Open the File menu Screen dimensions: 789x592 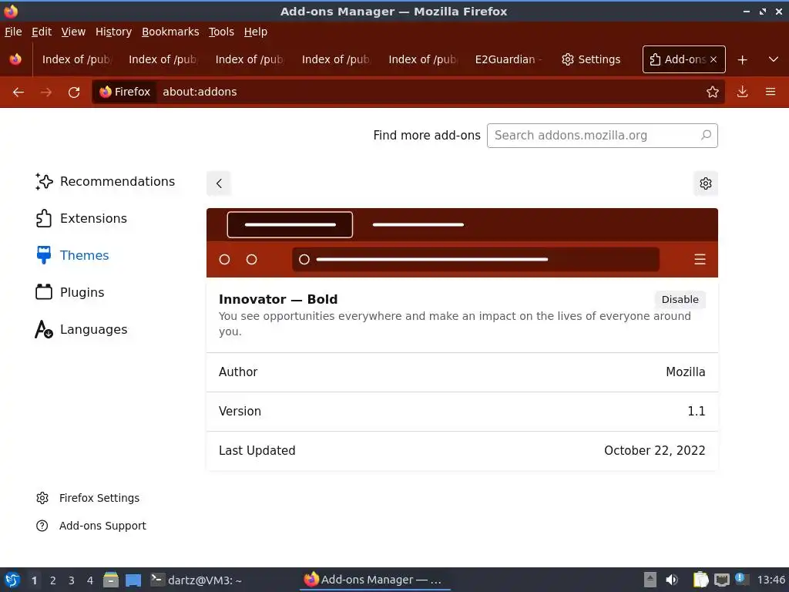click(13, 32)
